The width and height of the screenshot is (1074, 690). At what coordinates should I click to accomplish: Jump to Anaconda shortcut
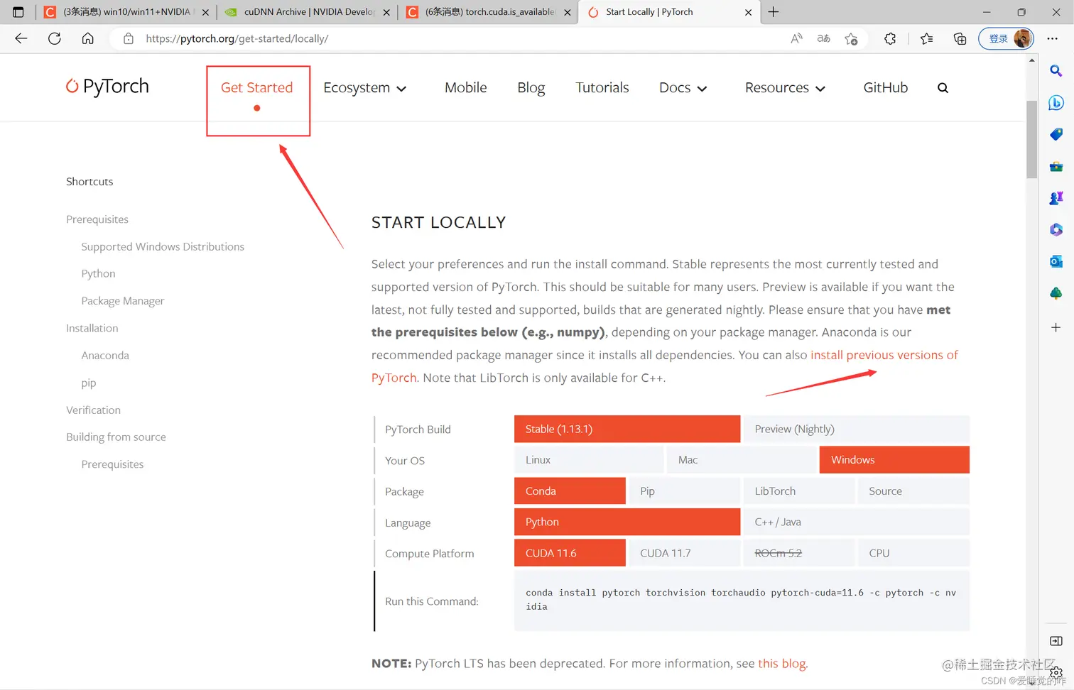tap(105, 355)
